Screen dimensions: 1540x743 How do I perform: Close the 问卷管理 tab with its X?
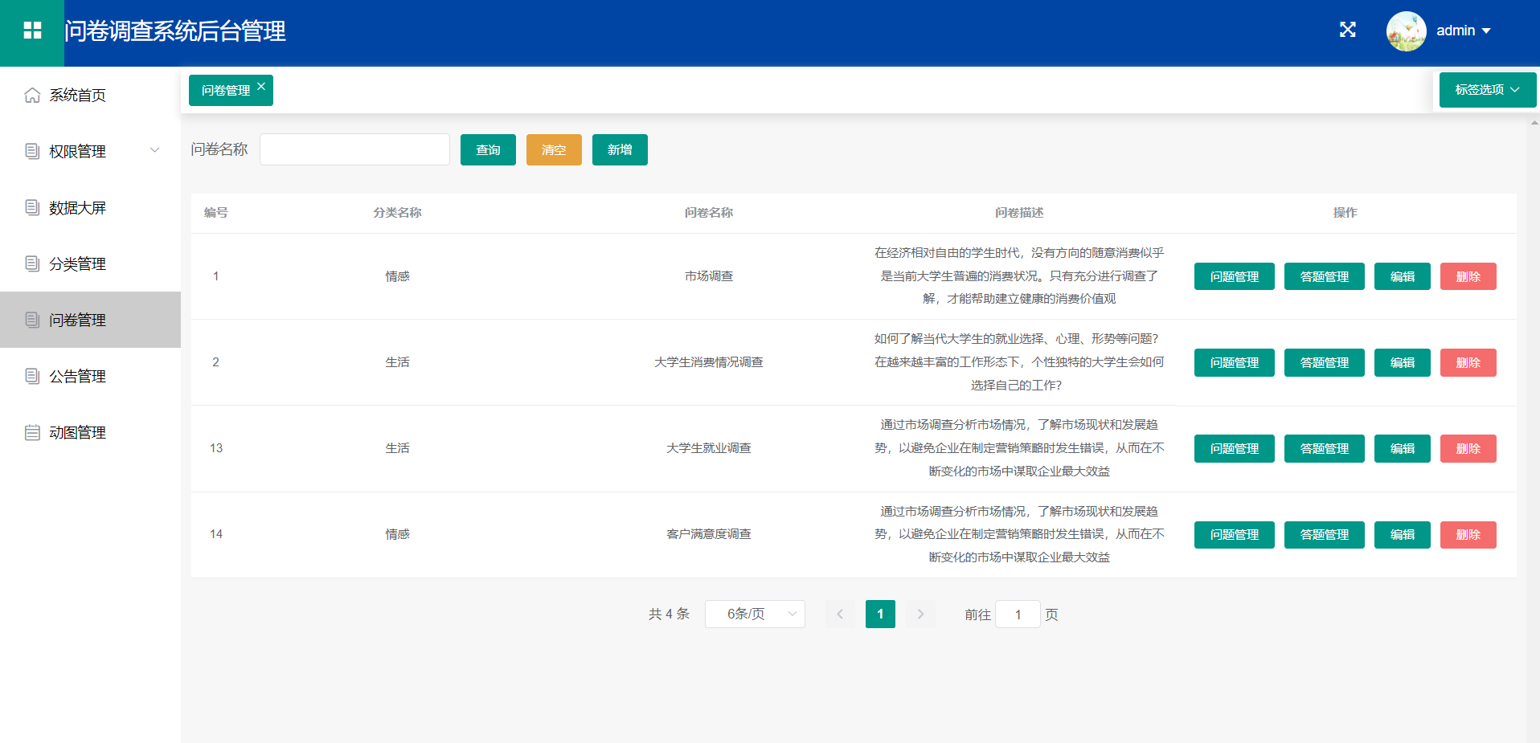[x=261, y=86]
